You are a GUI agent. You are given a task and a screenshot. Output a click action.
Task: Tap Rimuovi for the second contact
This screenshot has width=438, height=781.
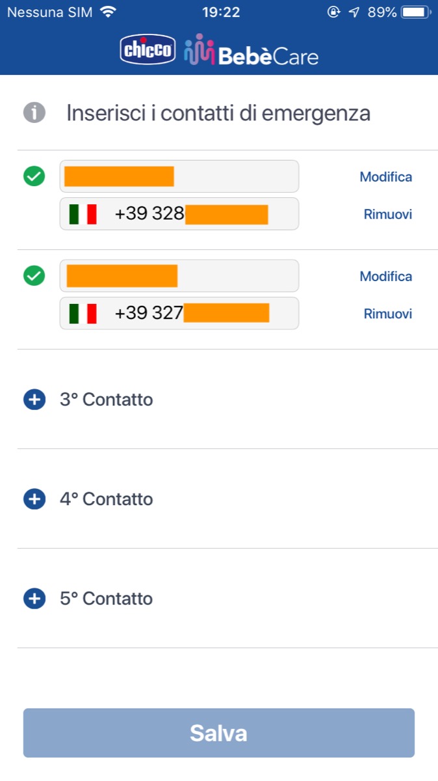[x=388, y=314]
